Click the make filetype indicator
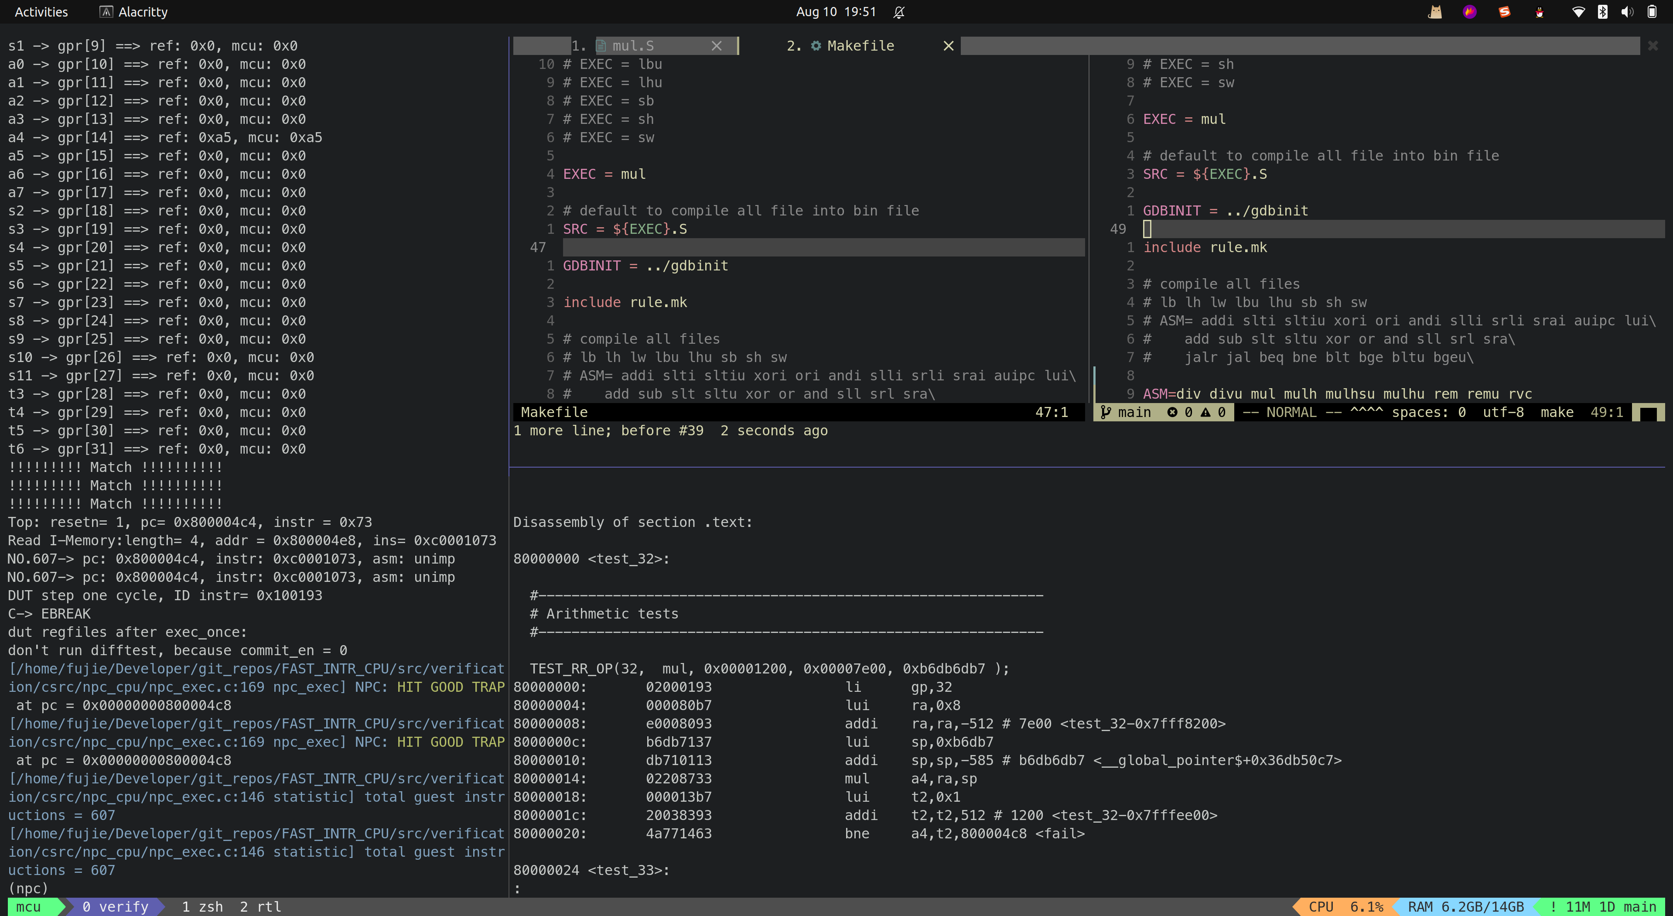Screen dimensions: 1673x916 (1557, 412)
